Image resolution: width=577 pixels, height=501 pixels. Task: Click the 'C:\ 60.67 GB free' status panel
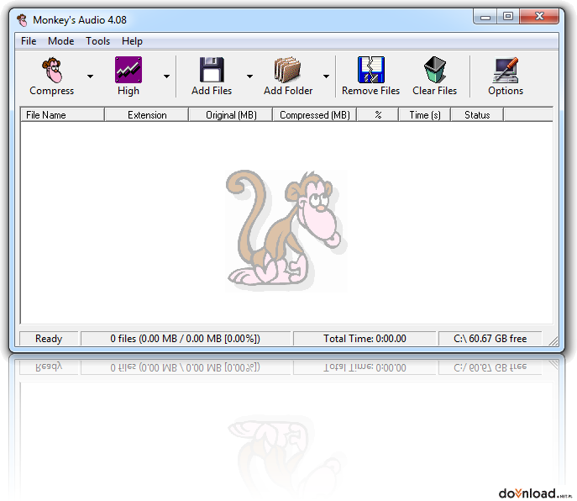pos(490,339)
